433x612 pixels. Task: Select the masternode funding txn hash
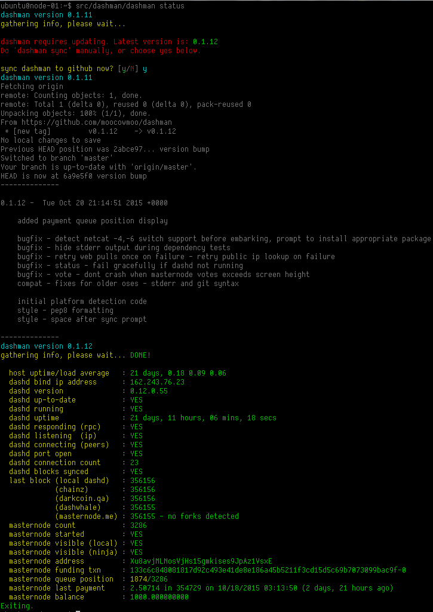268,570
